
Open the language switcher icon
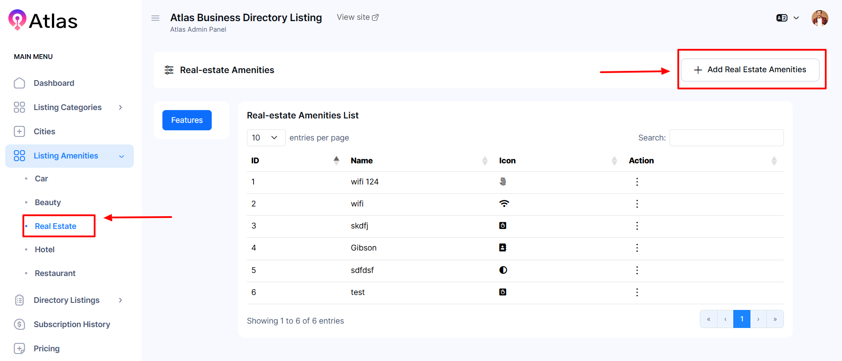782,18
